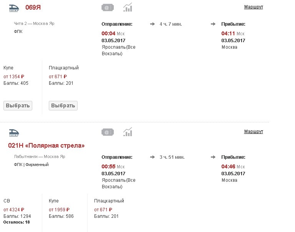This screenshot has height=232, width=295.
Task: Click the e-ticket icon for train 069Я
Action: click(108, 7)
